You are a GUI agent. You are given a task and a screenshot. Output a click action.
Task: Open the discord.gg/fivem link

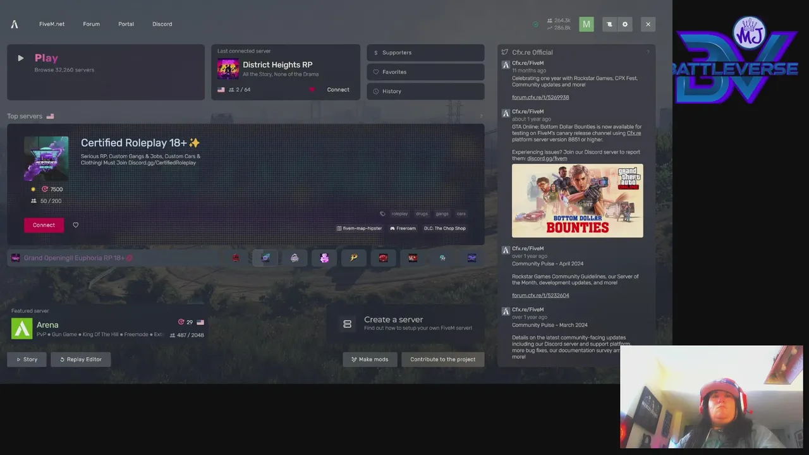point(547,158)
